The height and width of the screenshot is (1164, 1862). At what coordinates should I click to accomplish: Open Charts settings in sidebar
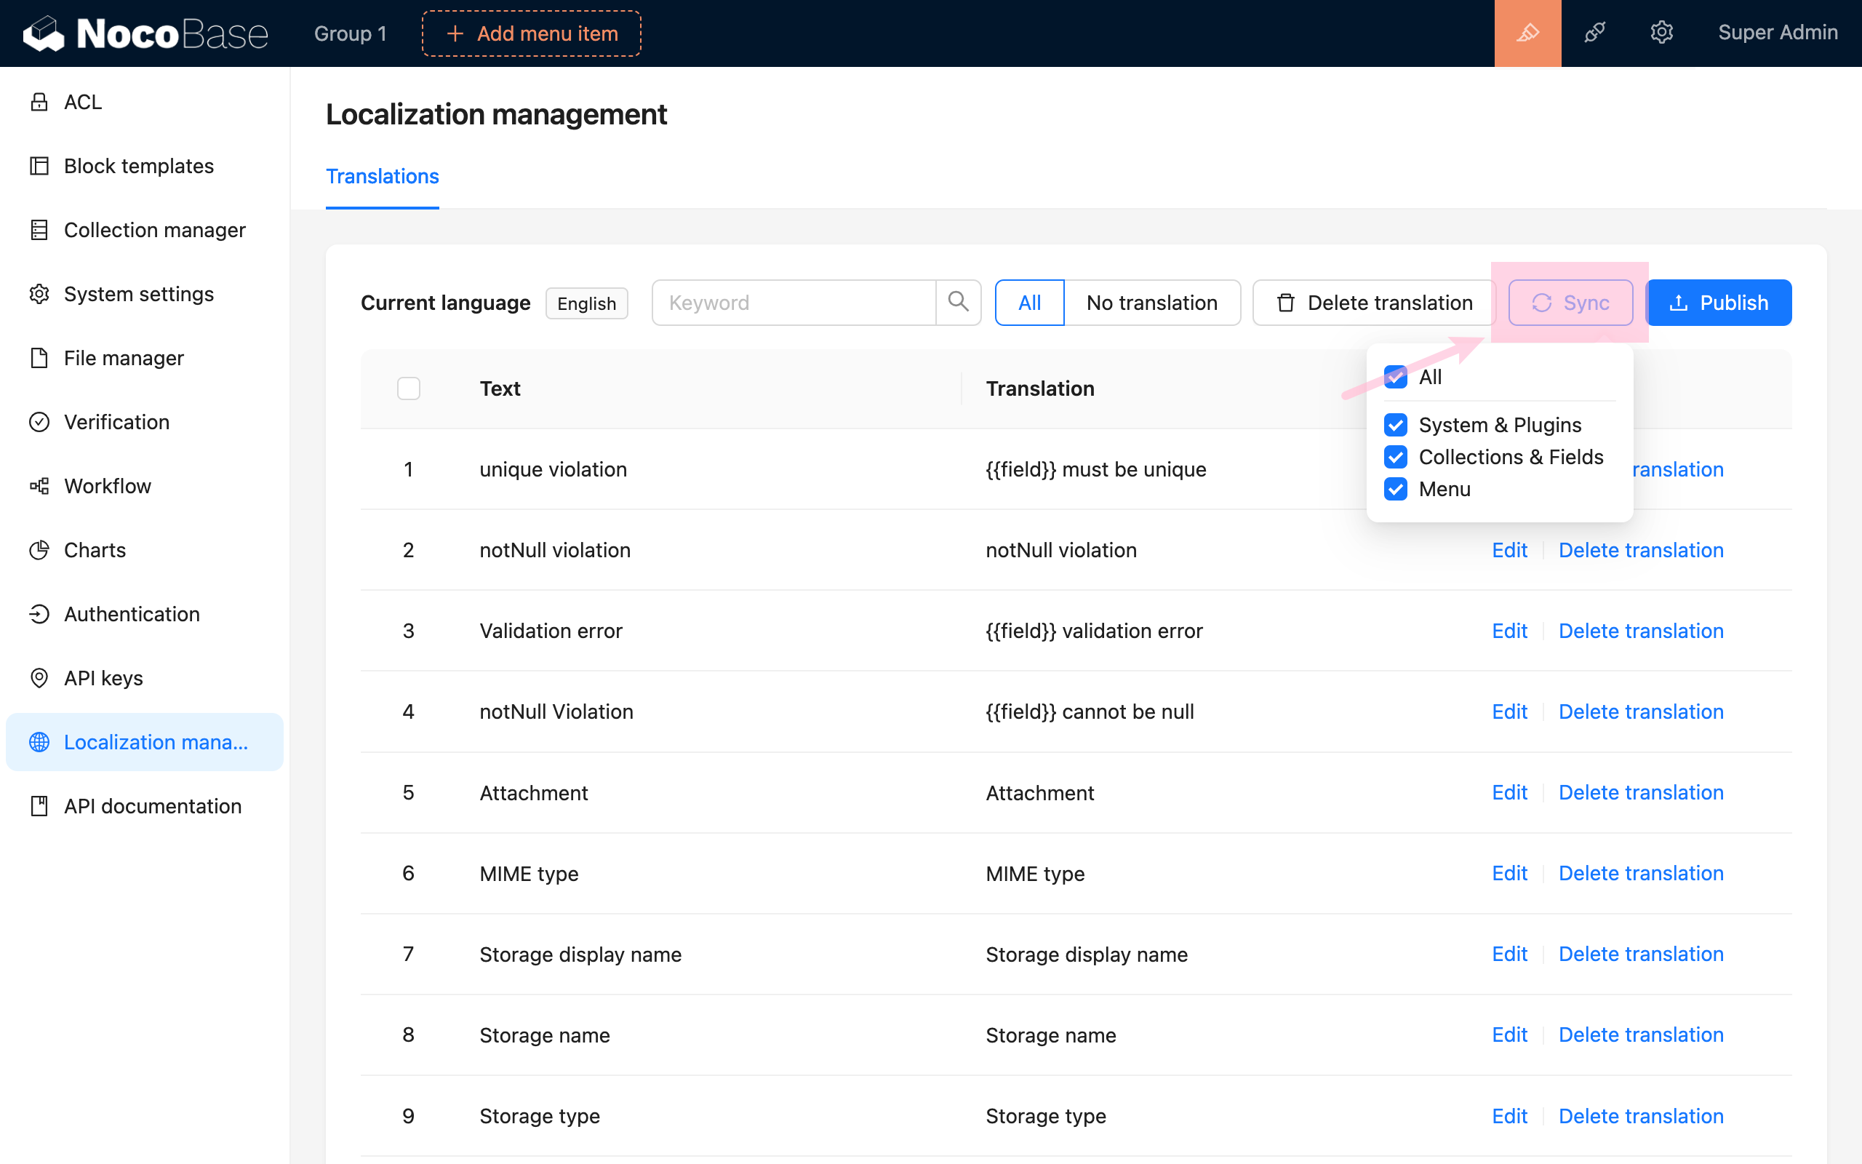tap(94, 550)
